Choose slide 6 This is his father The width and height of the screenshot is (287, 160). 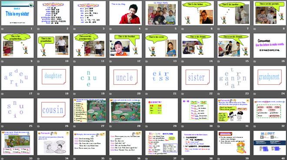(x=198, y=13)
